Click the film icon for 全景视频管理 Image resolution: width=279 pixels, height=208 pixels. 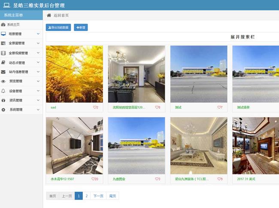(3, 53)
